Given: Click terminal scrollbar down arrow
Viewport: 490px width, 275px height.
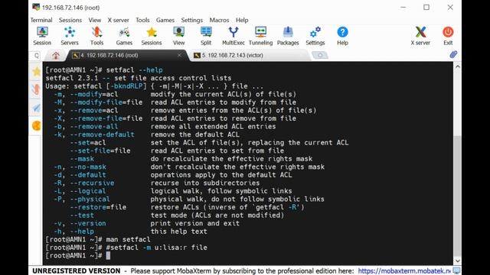Looking at the screenshot, I should [x=458, y=260].
